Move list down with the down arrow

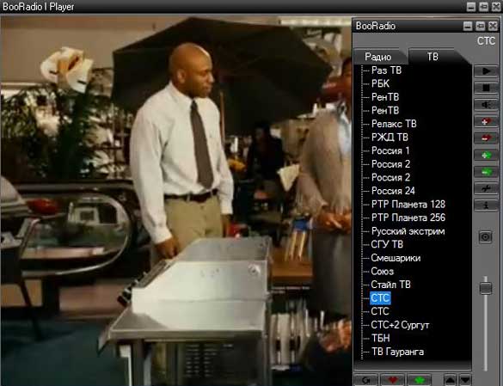[465, 380]
